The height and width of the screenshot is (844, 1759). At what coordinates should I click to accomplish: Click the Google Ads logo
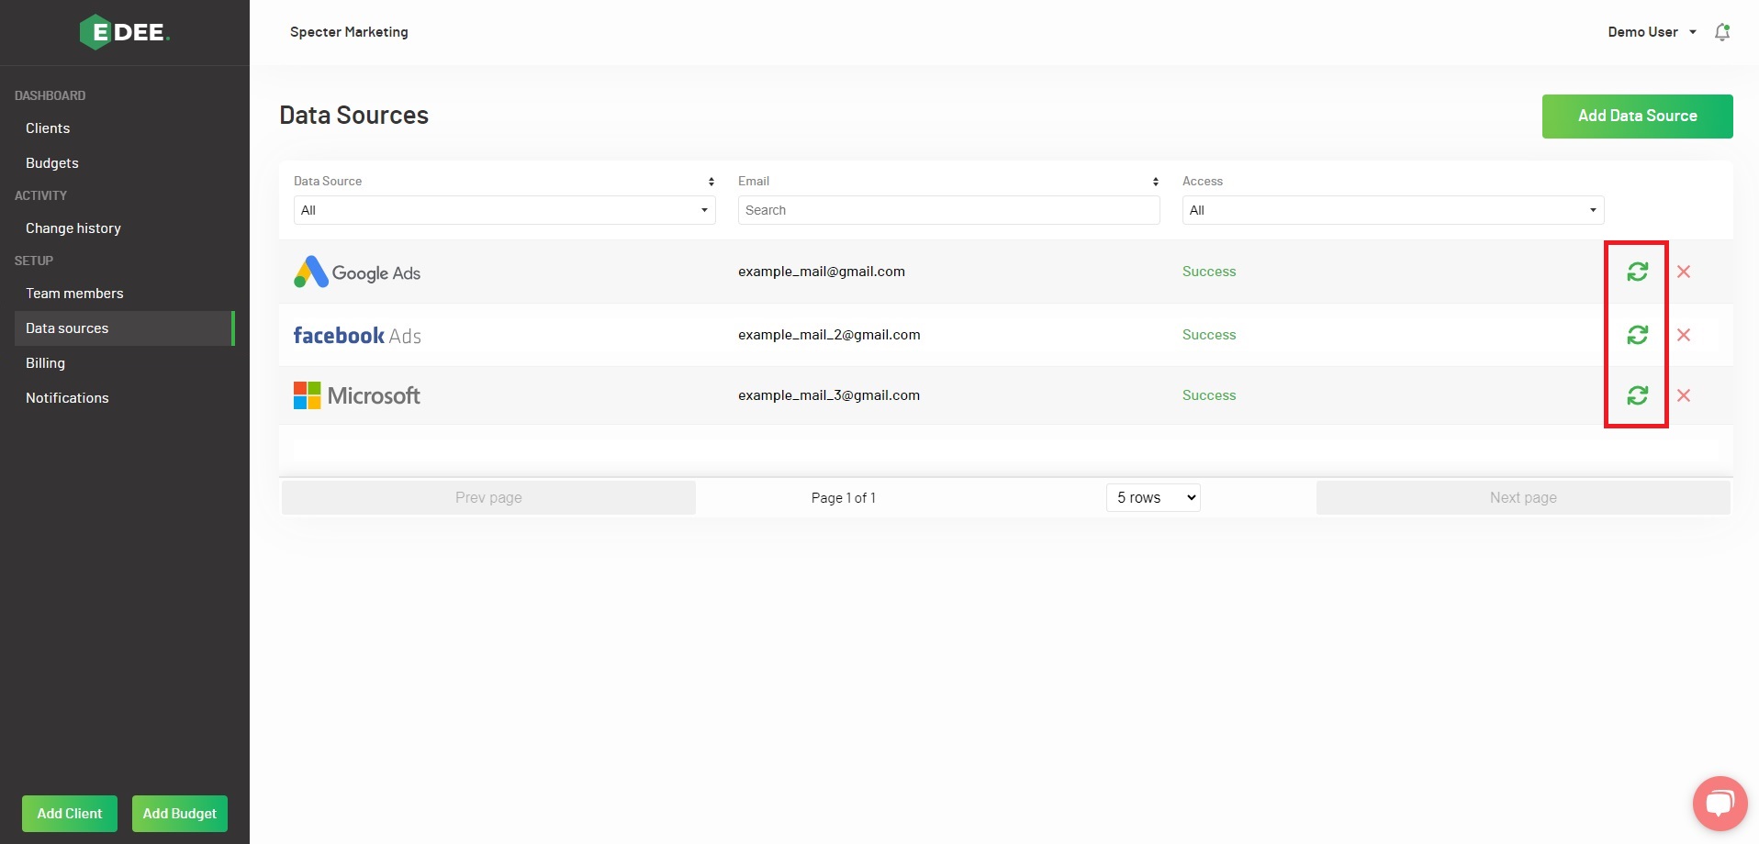pyautogui.click(x=357, y=272)
